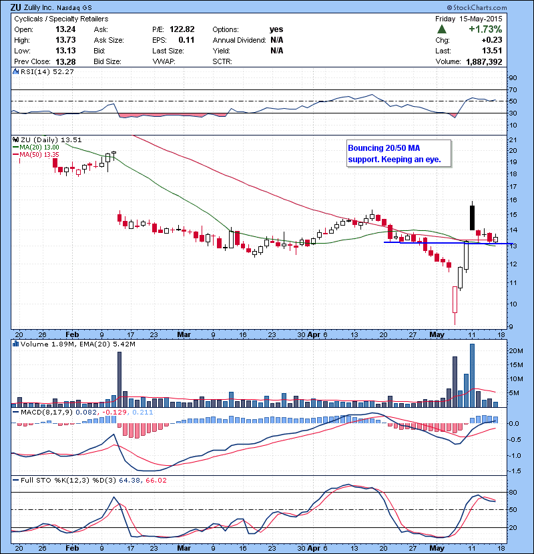The width and height of the screenshot is (534, 554).
Task: Click the Zulily Inc. company name
Action: [x=39, y=7]
